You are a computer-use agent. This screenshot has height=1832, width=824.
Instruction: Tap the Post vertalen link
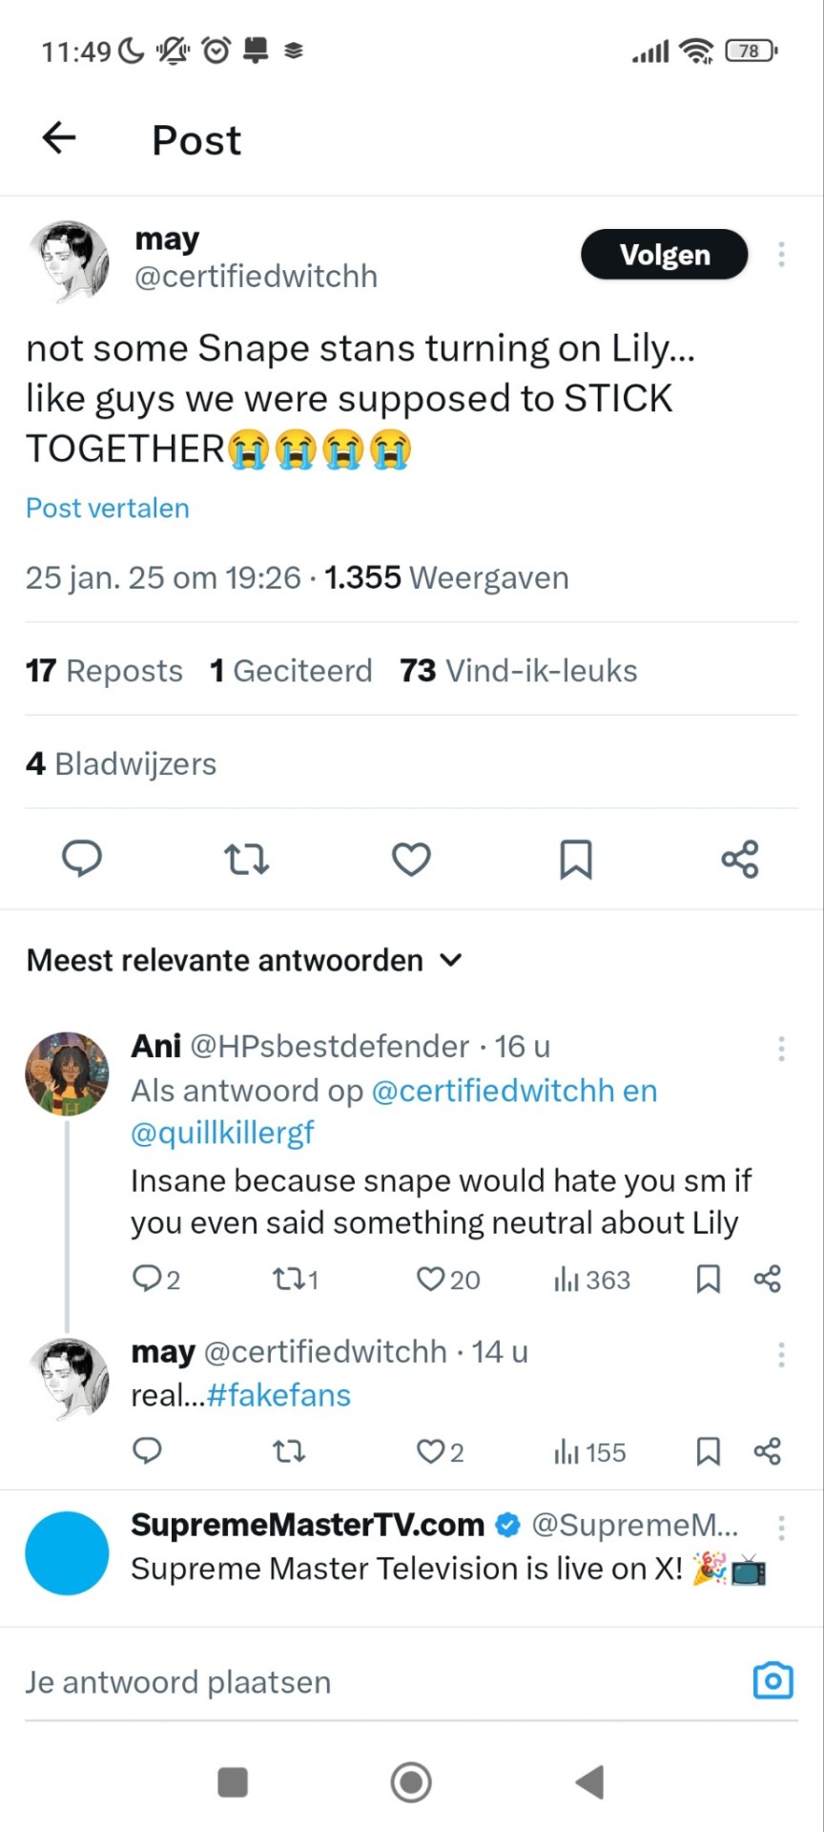point(108,508)
